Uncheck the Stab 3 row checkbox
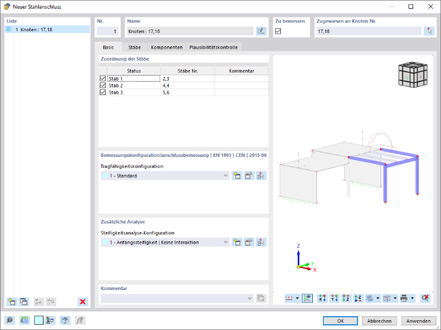Viewport: 441px width, 330px height. click(x=103, y=92)
